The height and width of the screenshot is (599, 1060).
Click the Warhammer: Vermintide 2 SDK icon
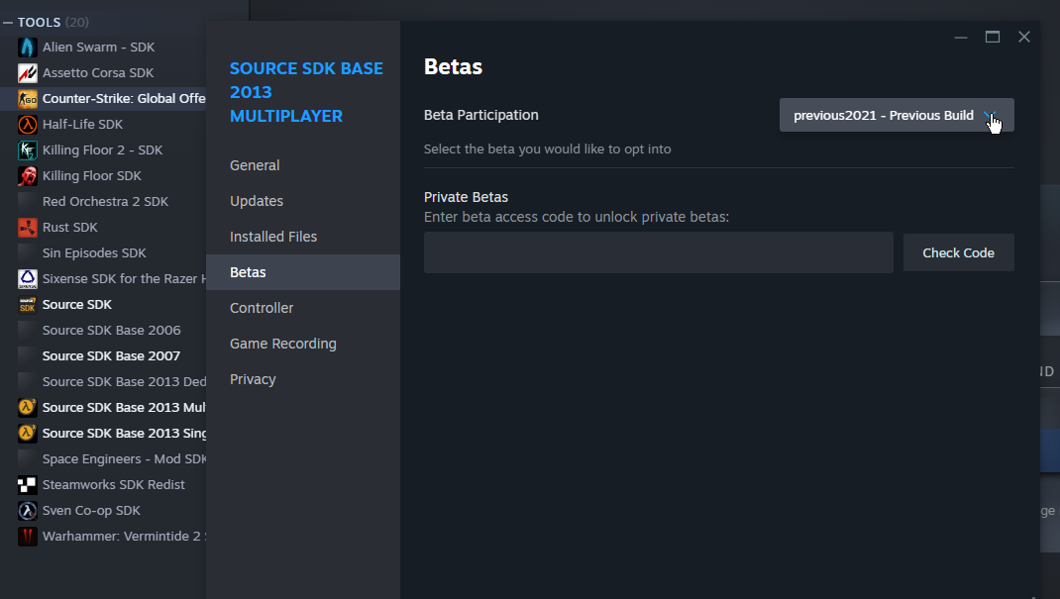[27, 537]
